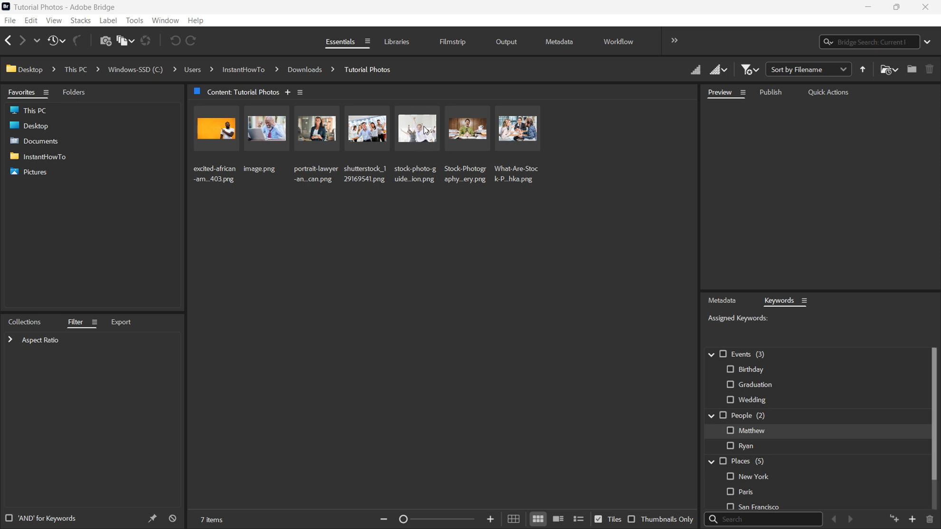This screenshot has height=529, width=941.
Task: Switch to grid lock view icon
Action: (513, 519)
